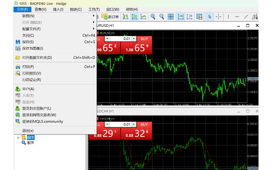Image resolution: width=272 pixels, height=170 pixels.
Task: Click the EURUSD sell price 1.08 65 panel
Action: click(x=108, y=48)
